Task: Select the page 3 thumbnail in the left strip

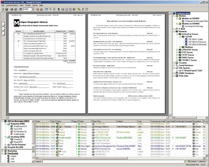Action: point(3,24)
